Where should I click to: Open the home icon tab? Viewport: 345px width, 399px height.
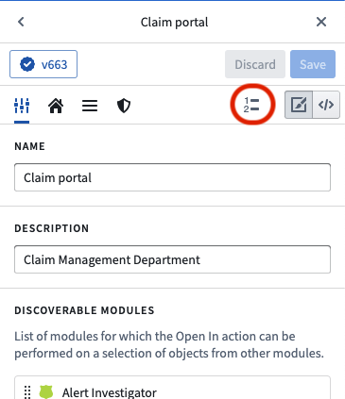click(56, 106)
